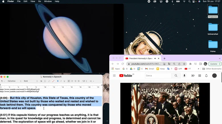Open the UPF bookmark
Screen dimensions: 222x124
(x=178, y=69)
